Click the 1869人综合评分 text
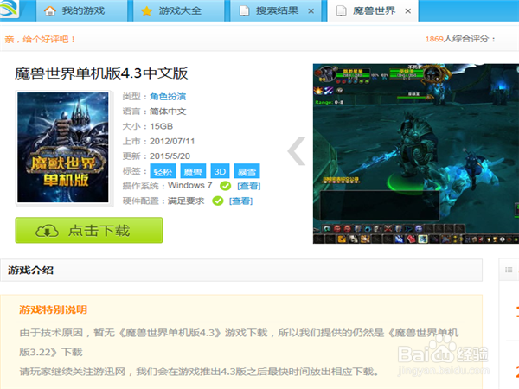Image resolution: width=519 pixels, height=389 pixels. tap(460, 39)
